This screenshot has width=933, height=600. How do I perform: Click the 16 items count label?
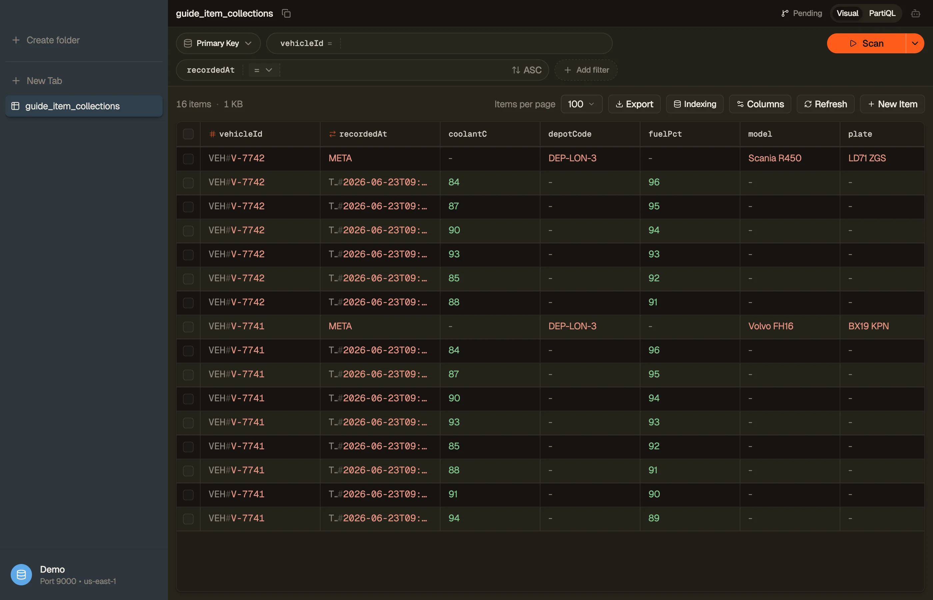click(194, 104)
